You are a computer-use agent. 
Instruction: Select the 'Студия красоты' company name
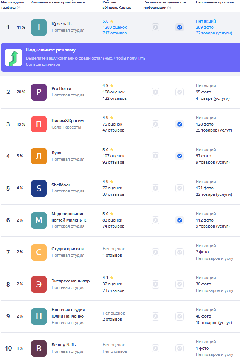point(67,249)
